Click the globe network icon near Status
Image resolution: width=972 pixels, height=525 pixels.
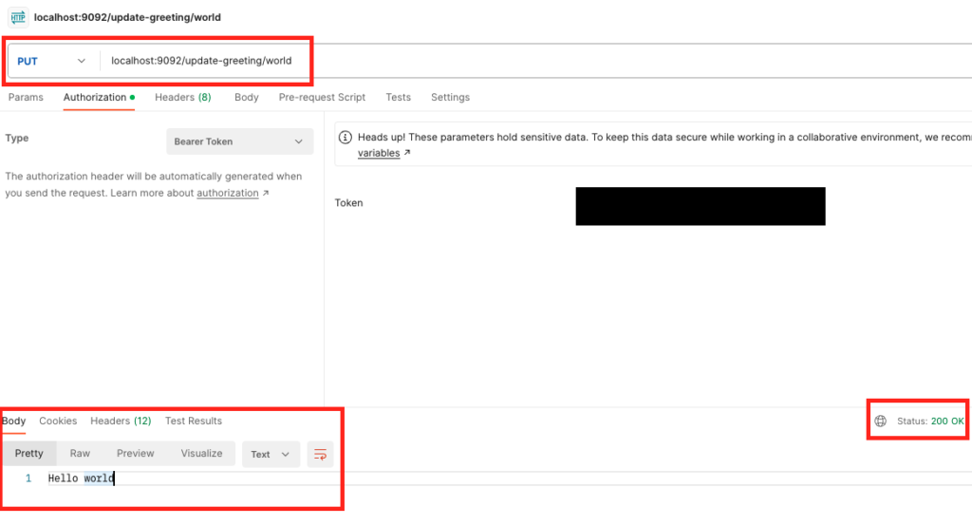pos(880,421)
